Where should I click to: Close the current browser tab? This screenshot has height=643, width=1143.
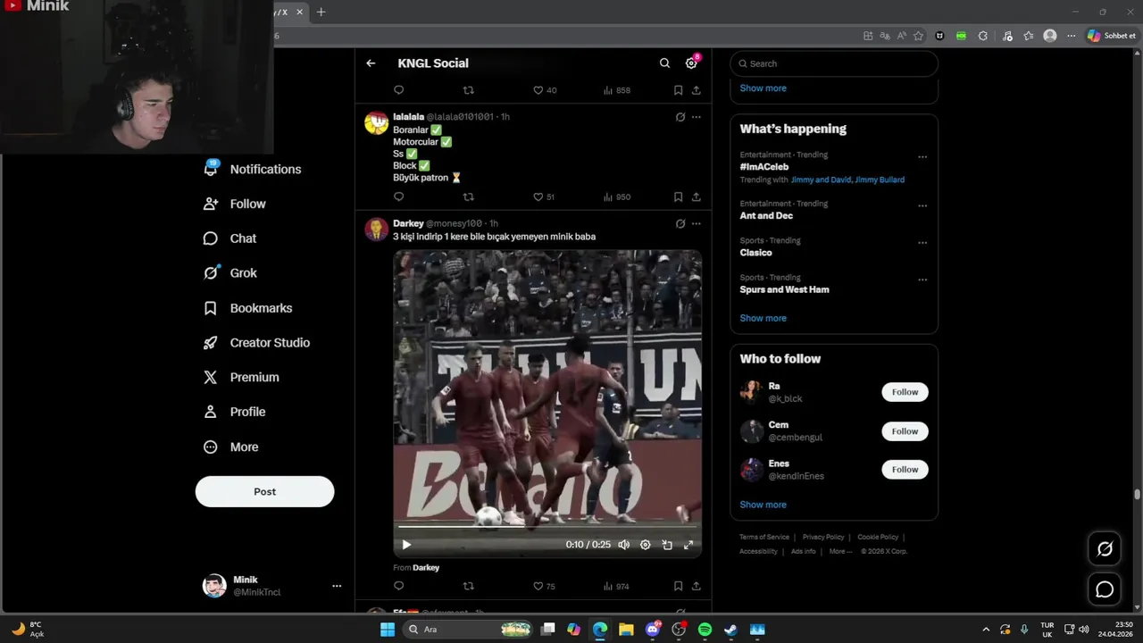(x=300, y=12)
